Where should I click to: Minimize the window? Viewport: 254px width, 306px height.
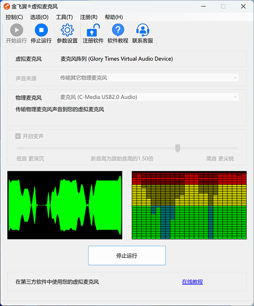point(204,7)
